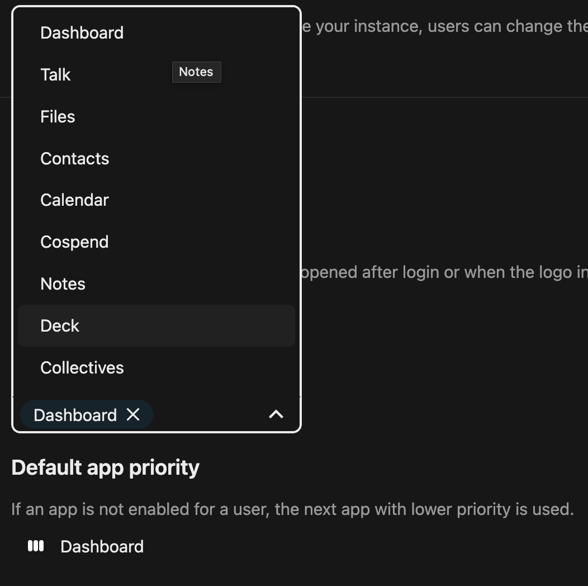This screenshot has width=588, height=586.
Task: Remove the Dashboard chip with its X icon
Action: tap(133, 414)
